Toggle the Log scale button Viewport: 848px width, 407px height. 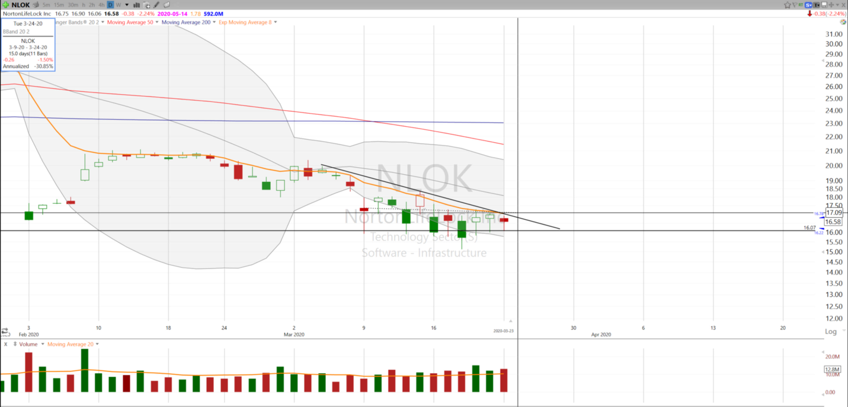pyautogui.click(x=831, y=332)
